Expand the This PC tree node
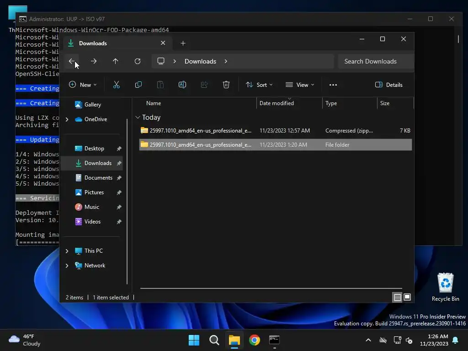 click(x=67, y=251)
